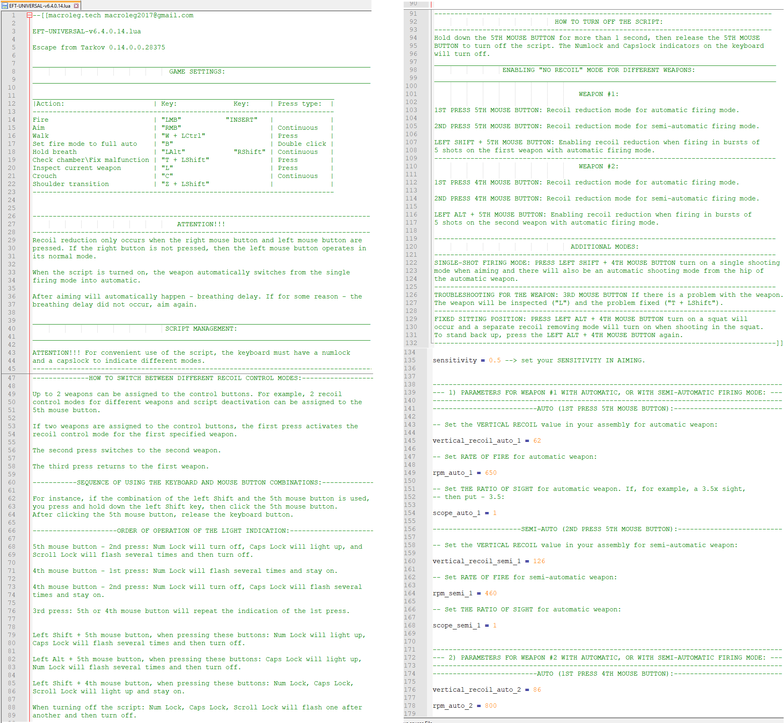Screen dimensions: 784x723
Task: Click the line starting 'TROUBLESHOOTING FOR THE WEAPON:'
Action: pyautogui.click(x=609, y=295)
